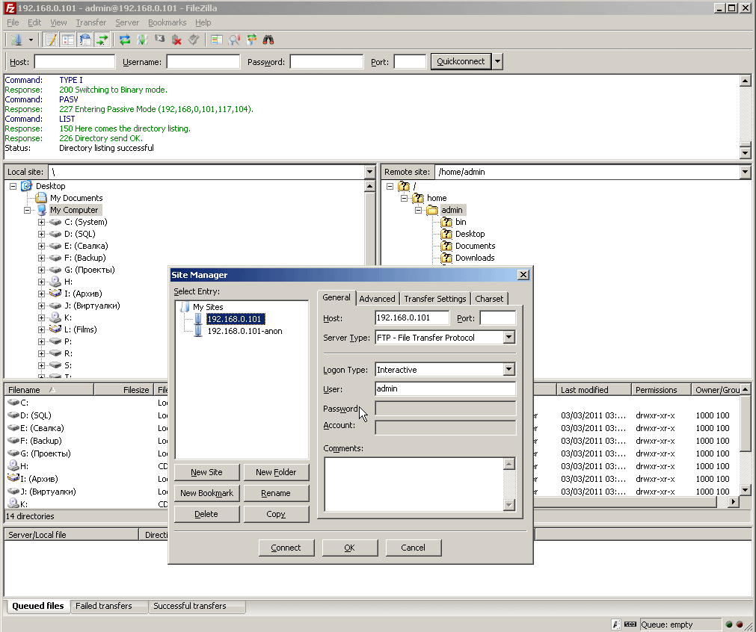Image resolution: width=756 pixels, height=632 pixels.
Task: Click the Disconnect from server icon
Action: pos(177,40)
